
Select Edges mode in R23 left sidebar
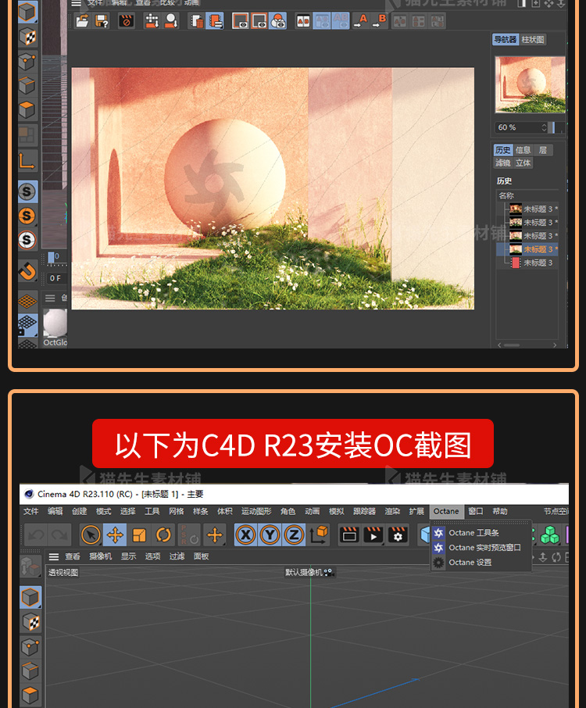(x=30, y=671)
